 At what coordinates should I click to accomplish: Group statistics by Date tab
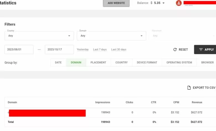coord(58,63)
